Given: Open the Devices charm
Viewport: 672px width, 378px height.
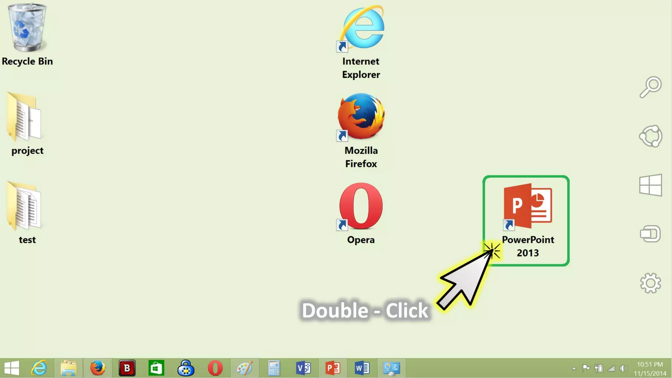Looking at the screenshot, I should pos(650,234).
